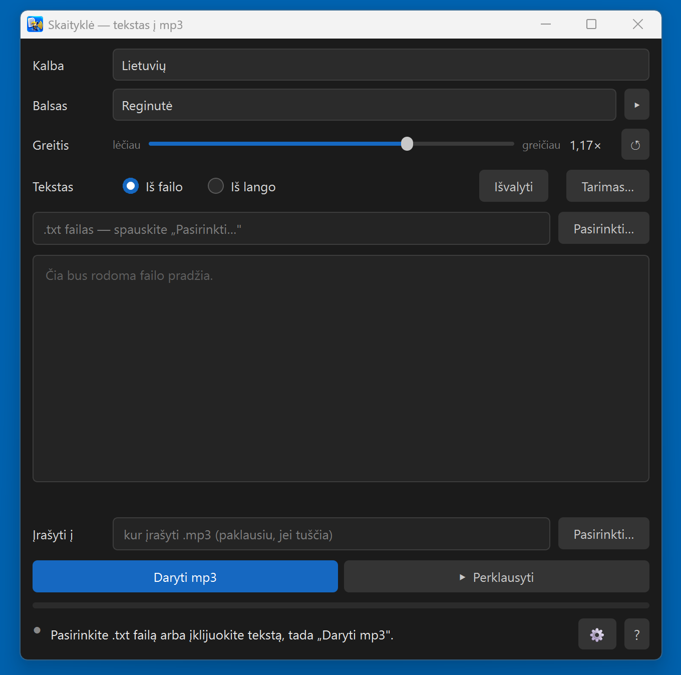This screenshot has width=681, height=675.
Task: Pick the mp3 output location with Pasirinkti...
Action: pyautogui.click(x=603, y=534)
